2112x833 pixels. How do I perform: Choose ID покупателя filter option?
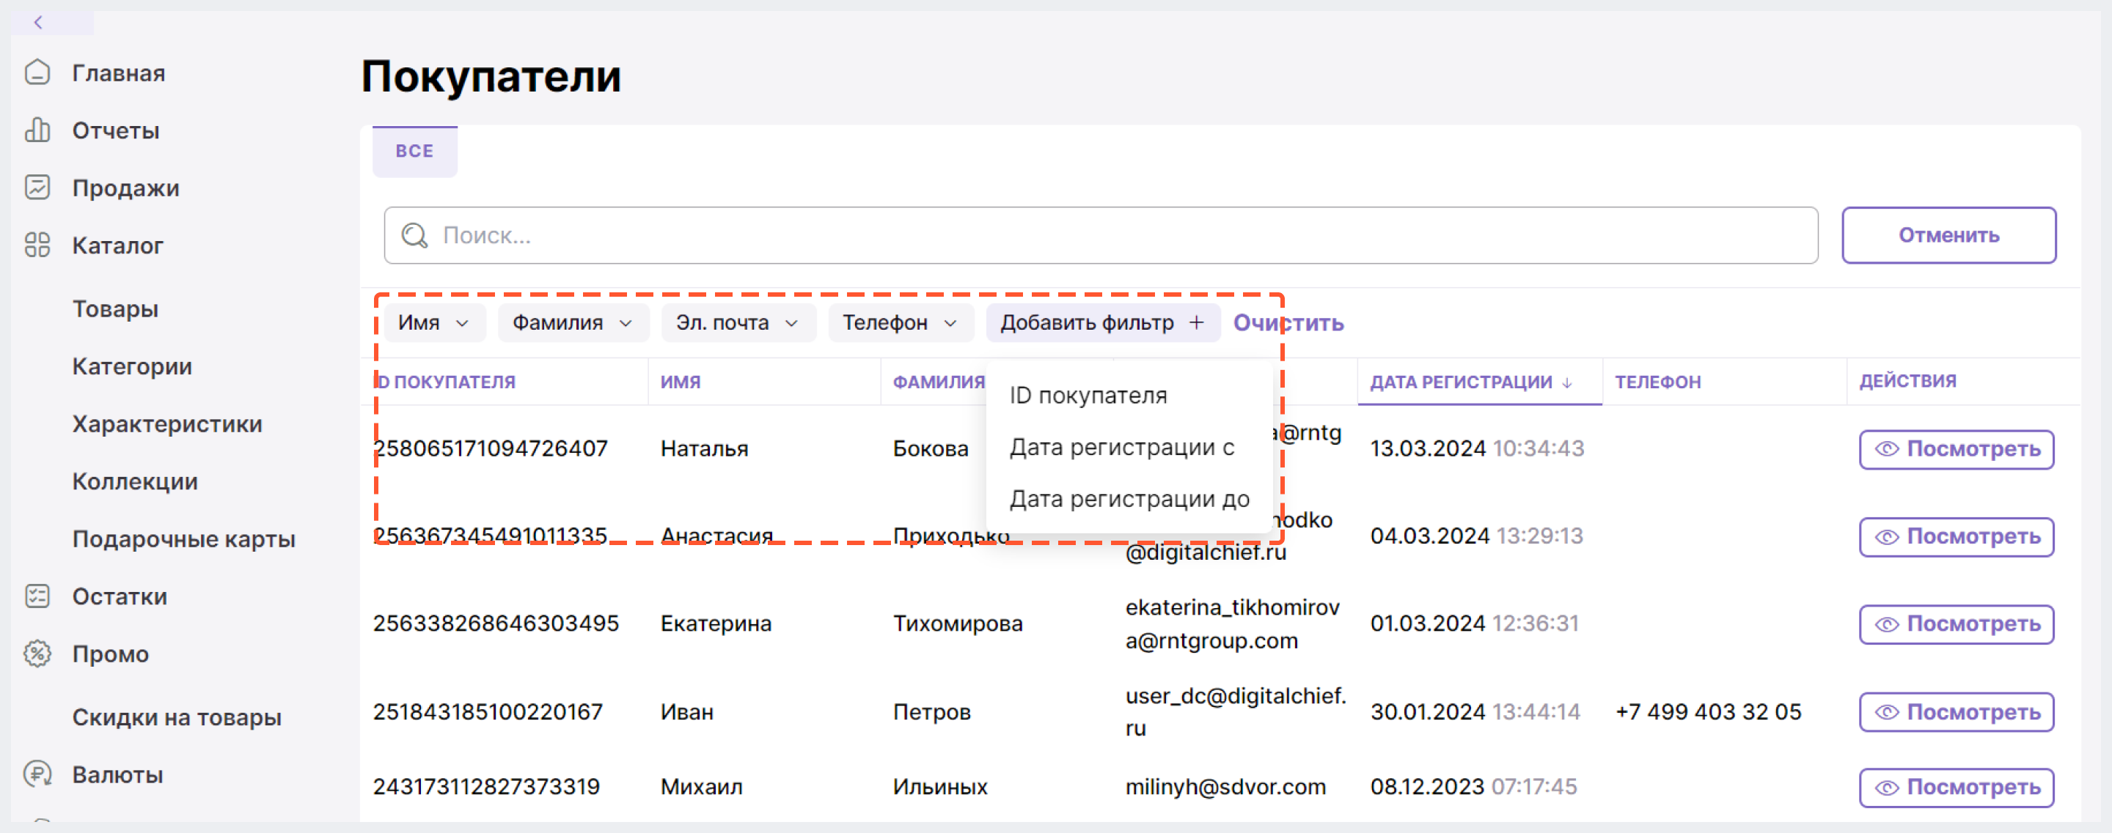point(1088,396)
